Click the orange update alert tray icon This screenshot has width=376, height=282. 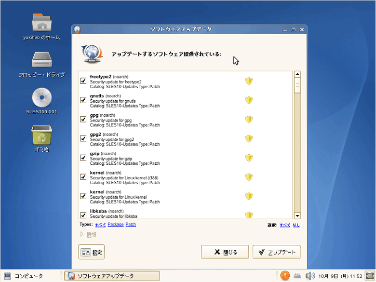285,276
